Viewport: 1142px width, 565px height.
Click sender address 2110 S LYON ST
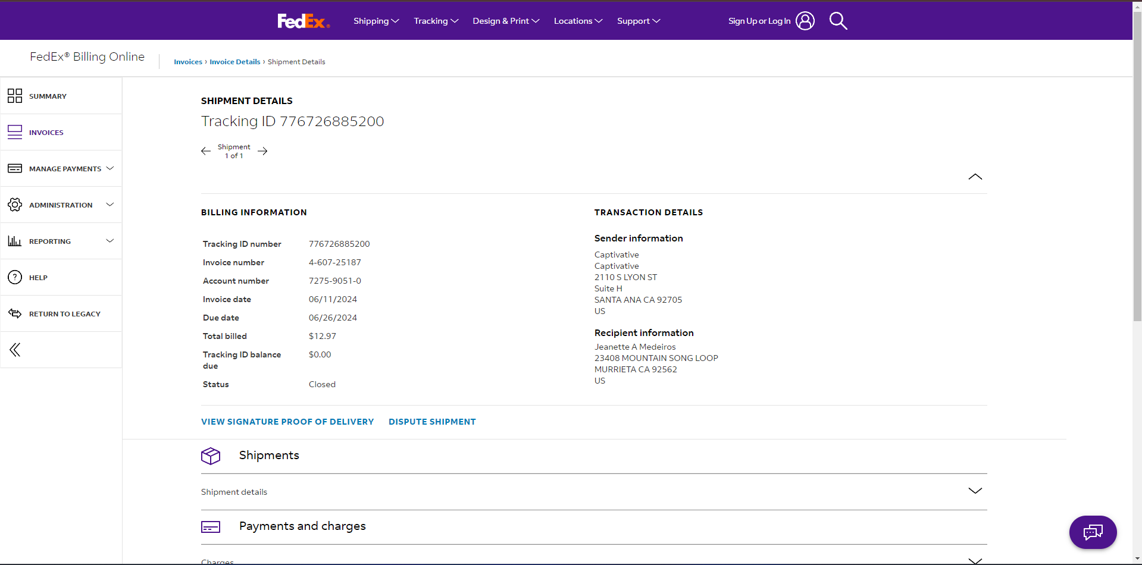625,277
